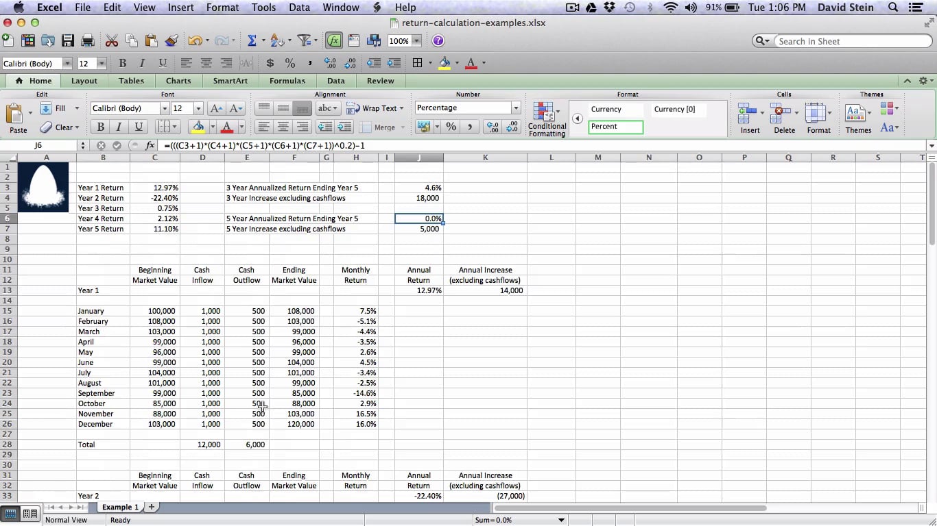Expand the zoom 100% dropdown

[416, 41]
